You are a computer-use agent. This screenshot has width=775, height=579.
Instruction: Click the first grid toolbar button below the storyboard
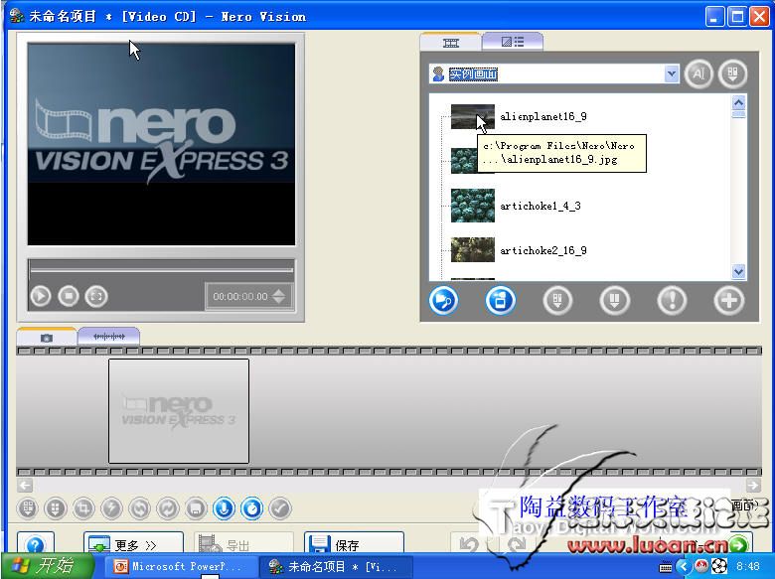[x=28, y=508]
